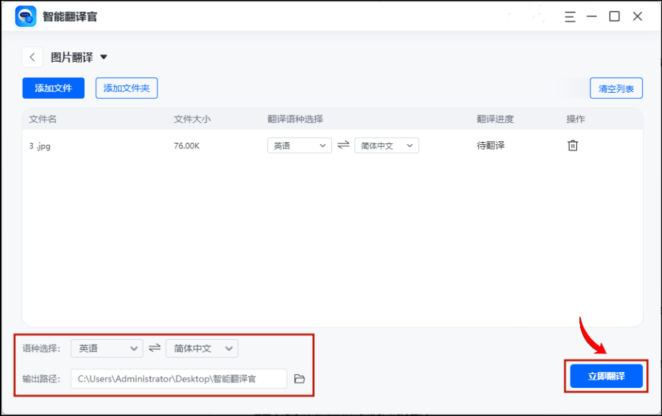Viewport: 662px width, 416px height.
Task: Swap languages in bottom 语种选择 bar
Action: coord(155,348)
